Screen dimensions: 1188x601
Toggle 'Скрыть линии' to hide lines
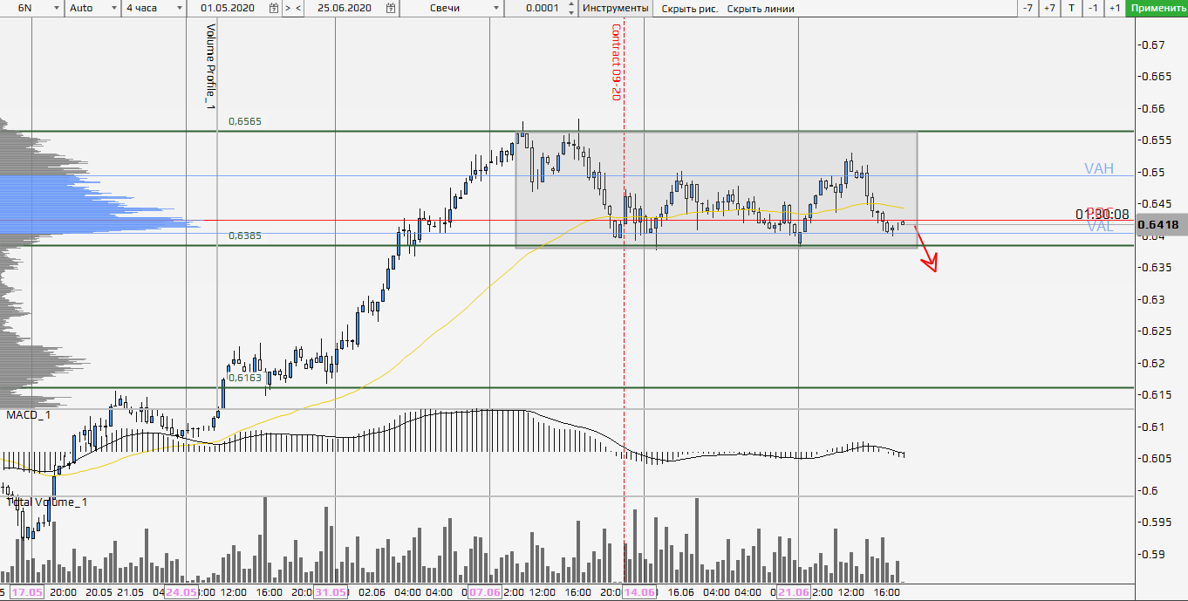760,9
